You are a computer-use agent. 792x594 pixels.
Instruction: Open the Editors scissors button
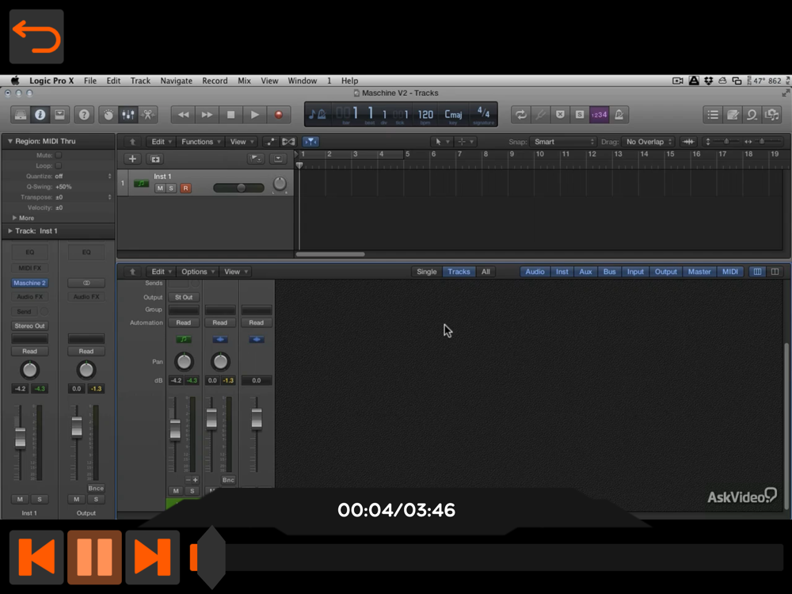pos(147,115)
